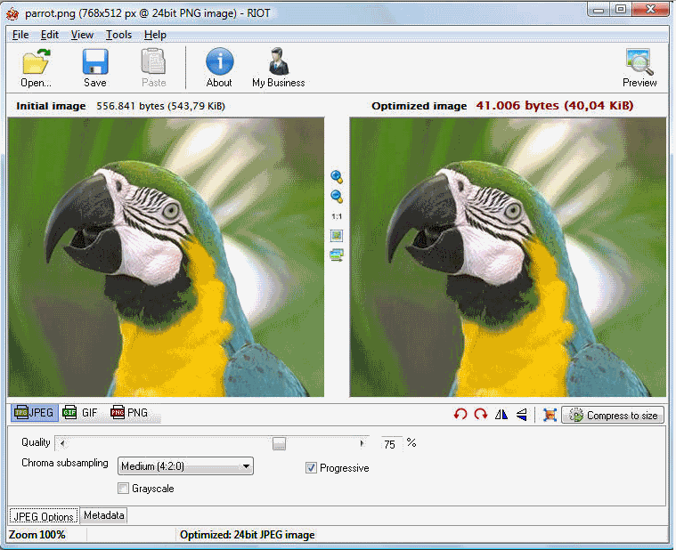Open the Preview tool
Screen dimensions: 676x550
pos(639,62)
